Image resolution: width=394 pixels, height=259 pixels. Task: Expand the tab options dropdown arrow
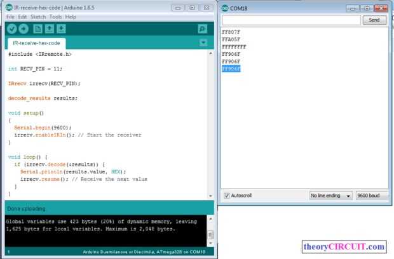click(x=203, y=43)
